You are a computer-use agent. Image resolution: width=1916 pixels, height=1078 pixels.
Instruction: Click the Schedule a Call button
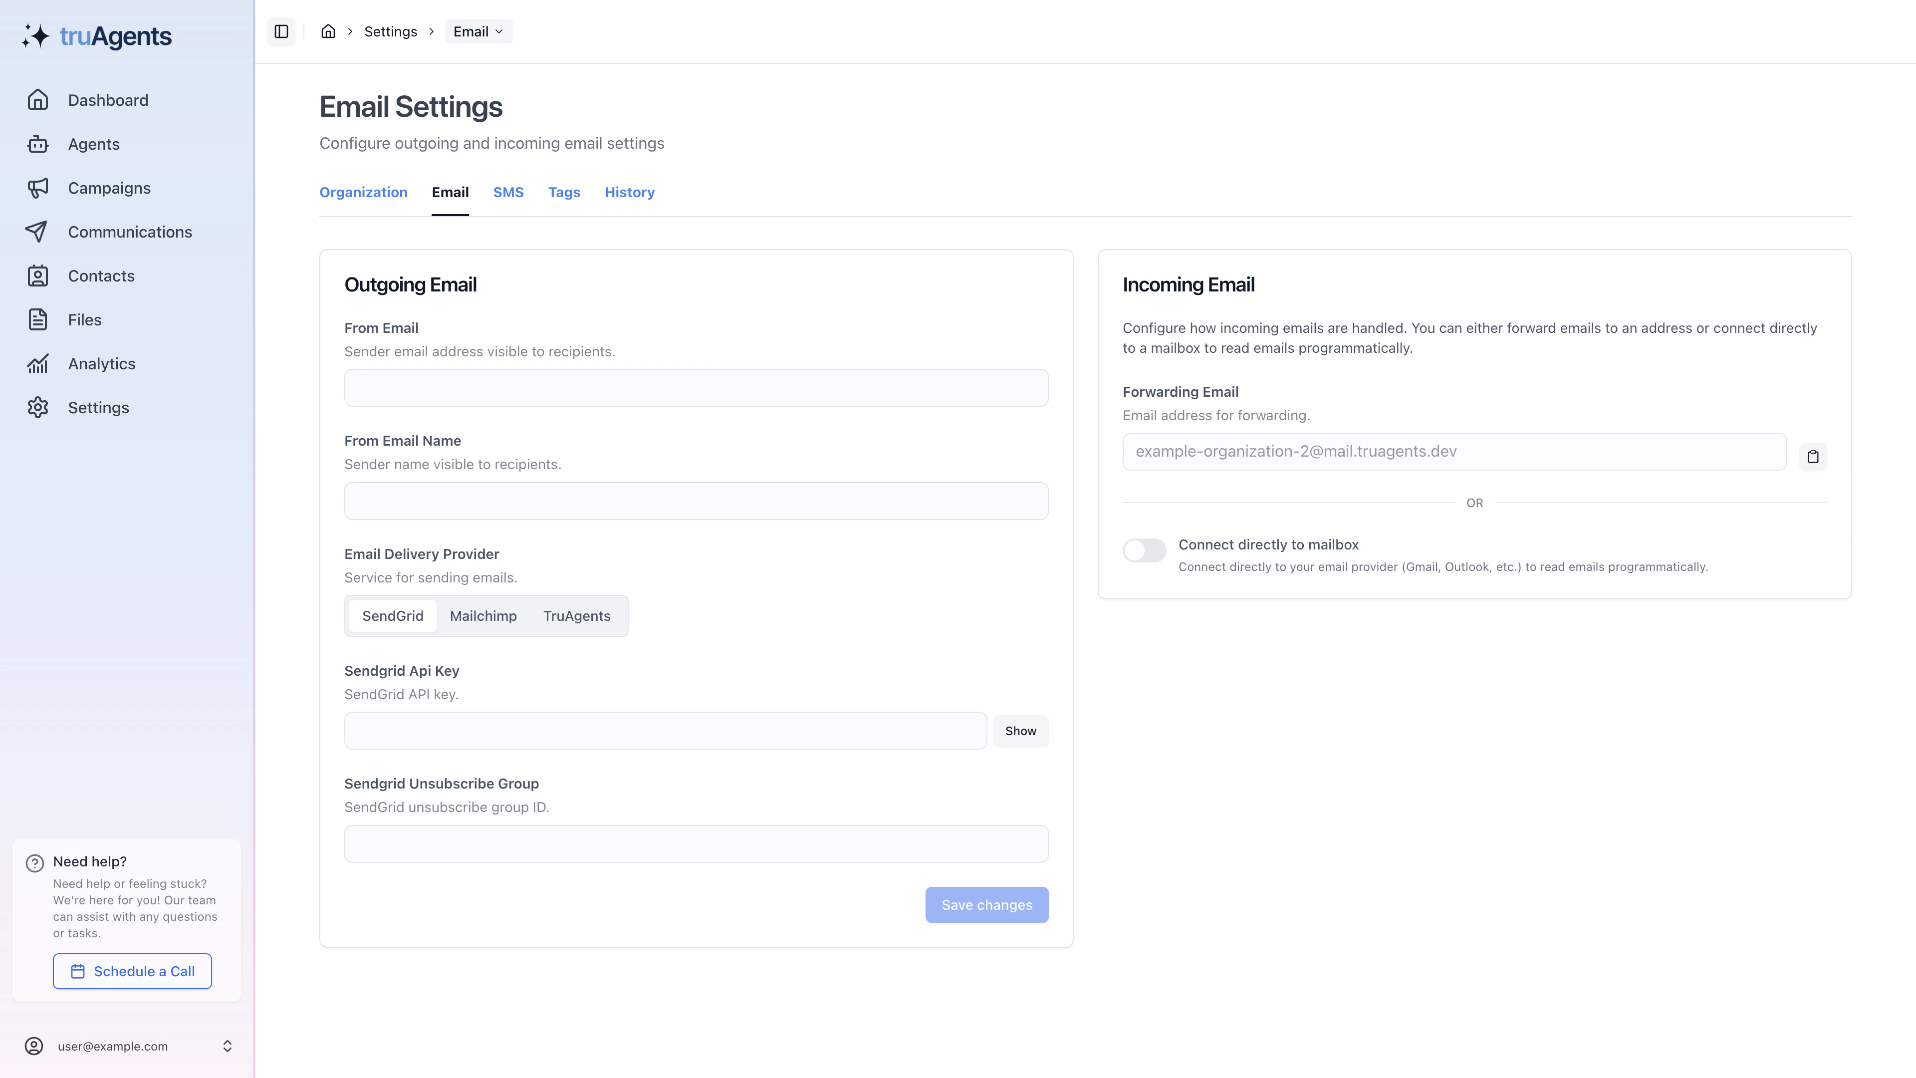click(x=132, y=971)
